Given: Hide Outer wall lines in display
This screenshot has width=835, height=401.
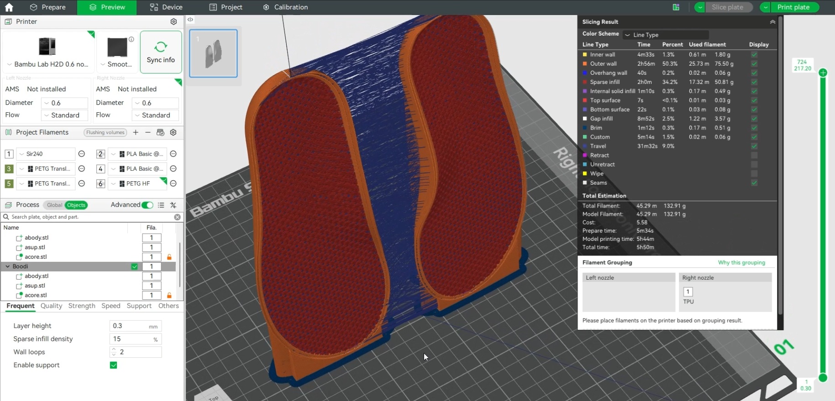Looking at the screenshot, I should (754, 64).
